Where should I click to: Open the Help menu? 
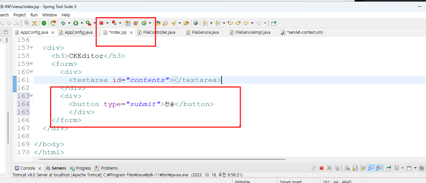(x=66, y=15)
